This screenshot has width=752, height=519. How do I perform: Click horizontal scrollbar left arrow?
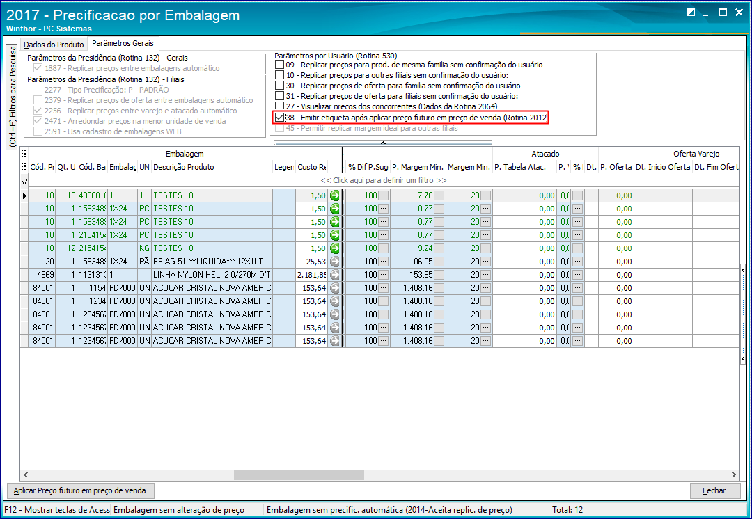point(26,475)
